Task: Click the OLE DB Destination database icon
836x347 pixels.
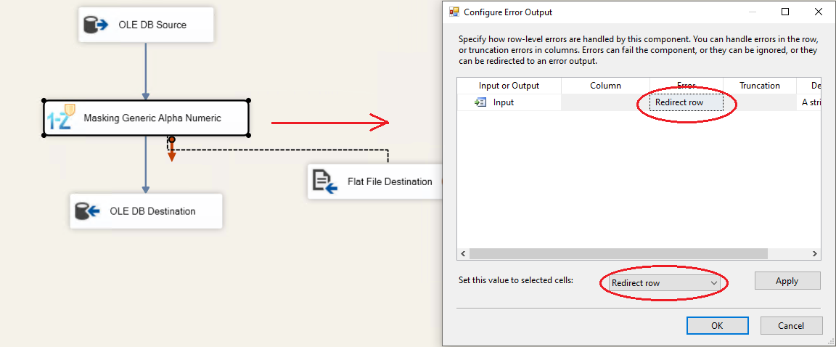Action: tap(88, 211)
